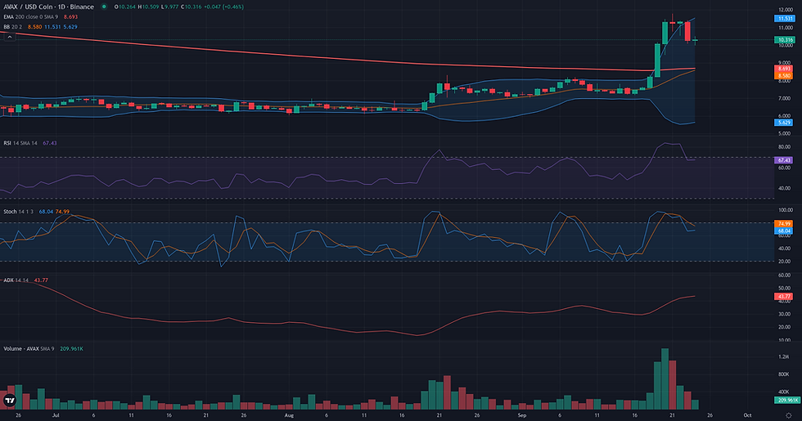Click the upper Bollinger band label 11.531
Image resolution: width=802 pixels, height=421 pixels.
coord(784,18)
